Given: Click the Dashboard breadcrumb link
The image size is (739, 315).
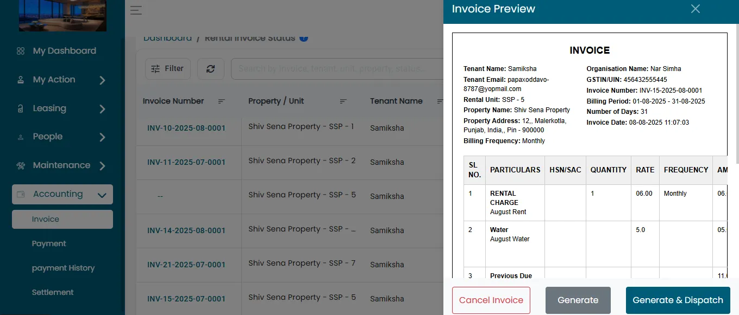Looking at the screenshot, I should [x=167, y=38].
